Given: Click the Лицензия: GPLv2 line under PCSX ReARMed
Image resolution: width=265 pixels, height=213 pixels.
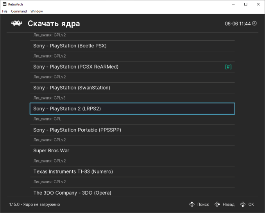Looking at the screenshot, I should 50,77.
